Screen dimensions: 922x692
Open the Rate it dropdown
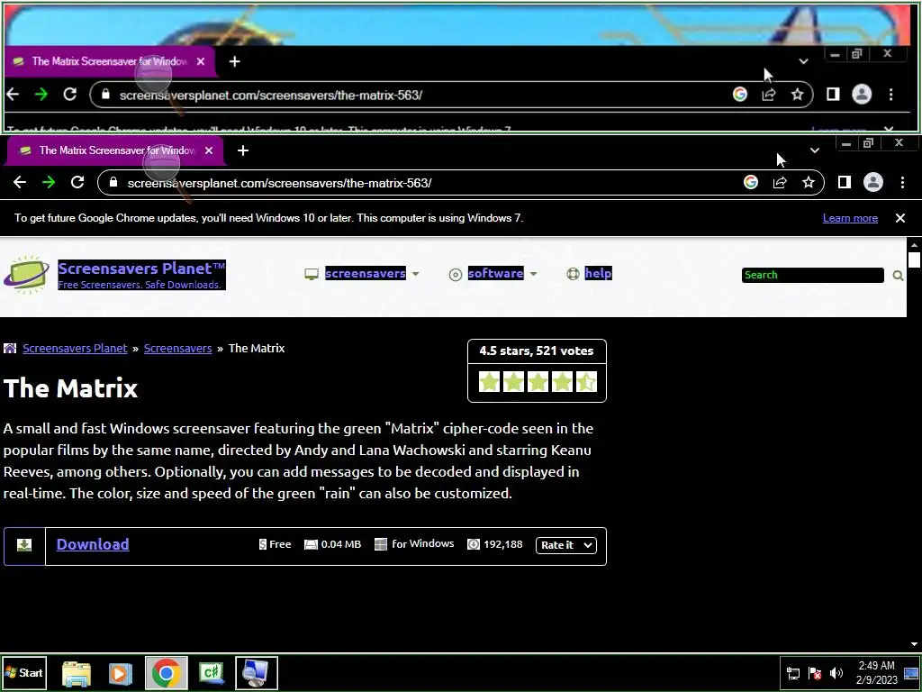pos(566,545)
